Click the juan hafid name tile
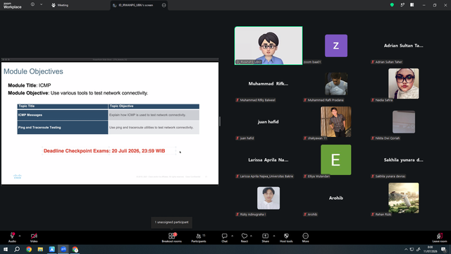451x254 pixels. tap(268, 122)
